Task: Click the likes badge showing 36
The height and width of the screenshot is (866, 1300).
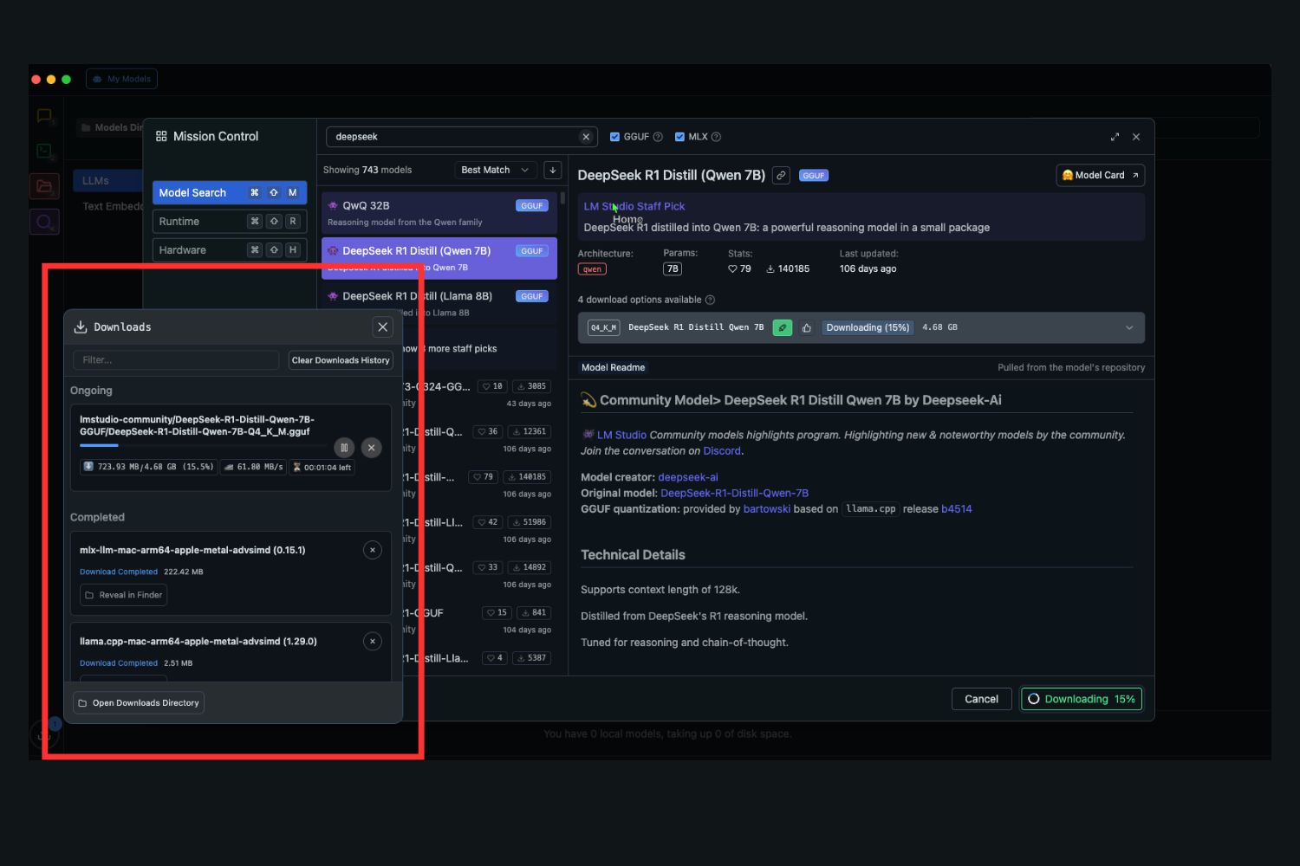Action: (x=487, y=431)
